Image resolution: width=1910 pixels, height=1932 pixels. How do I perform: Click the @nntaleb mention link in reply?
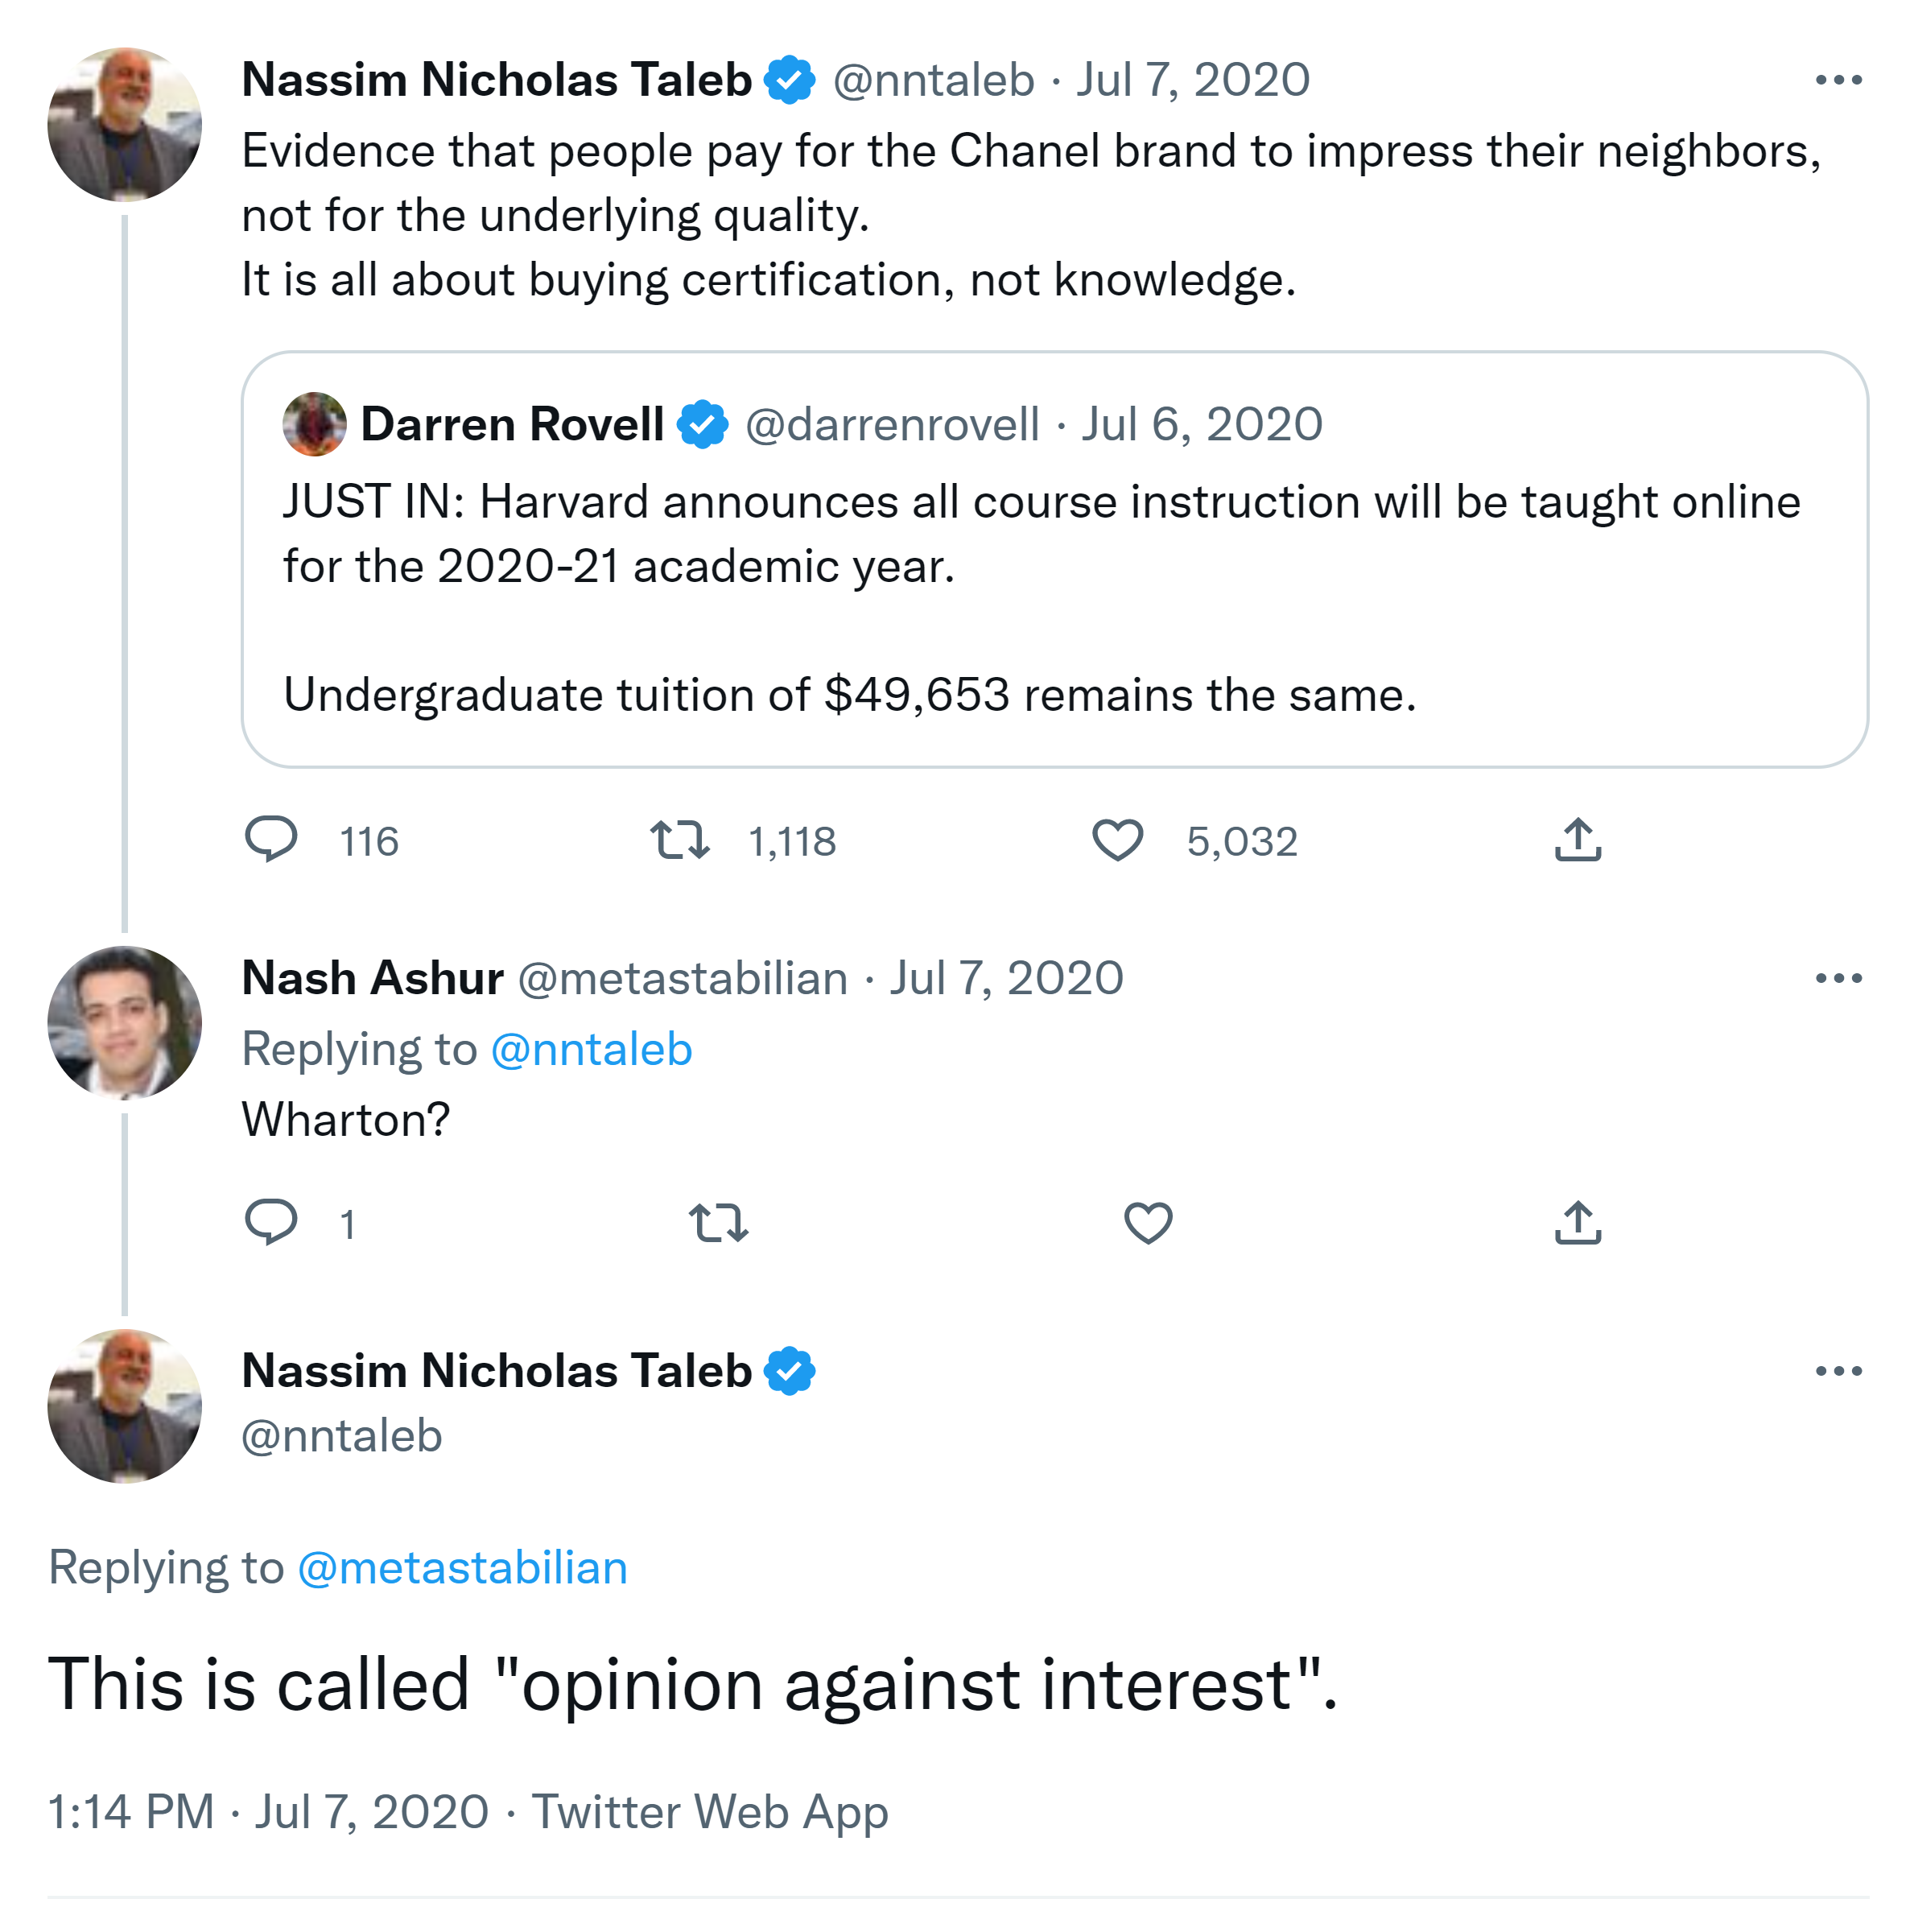591,1049
